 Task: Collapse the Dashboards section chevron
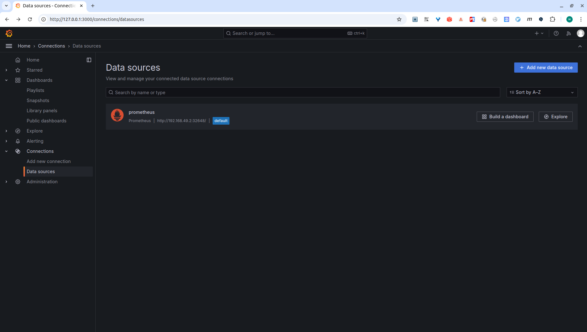point(6,80)
